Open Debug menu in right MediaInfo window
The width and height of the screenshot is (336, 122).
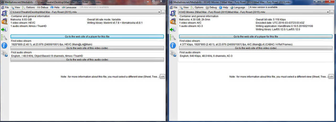click(211, 7)
